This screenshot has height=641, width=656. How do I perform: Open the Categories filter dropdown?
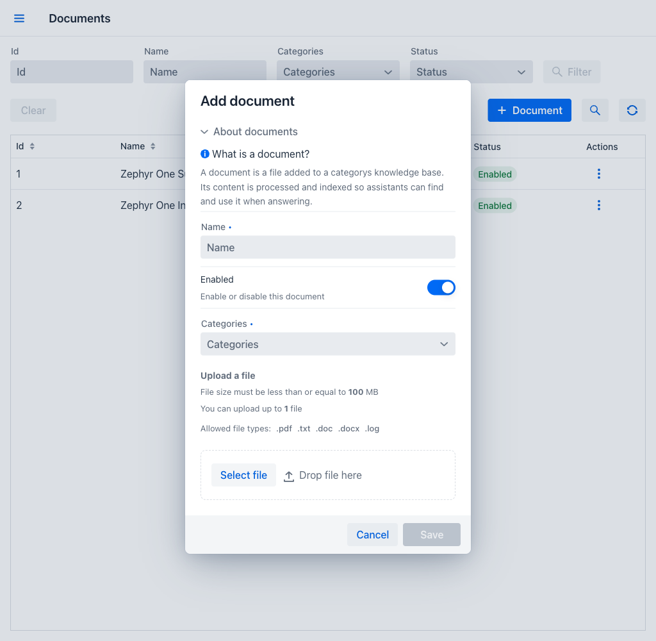coord(338,72)
